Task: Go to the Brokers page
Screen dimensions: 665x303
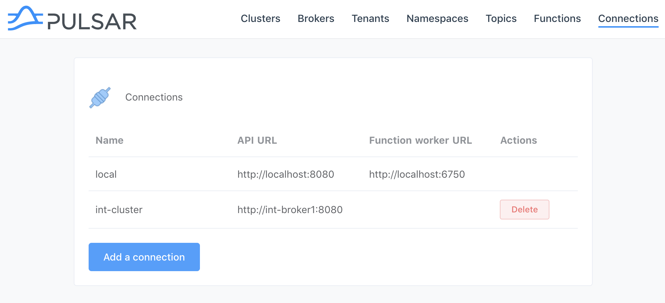Action: (316, 18)
